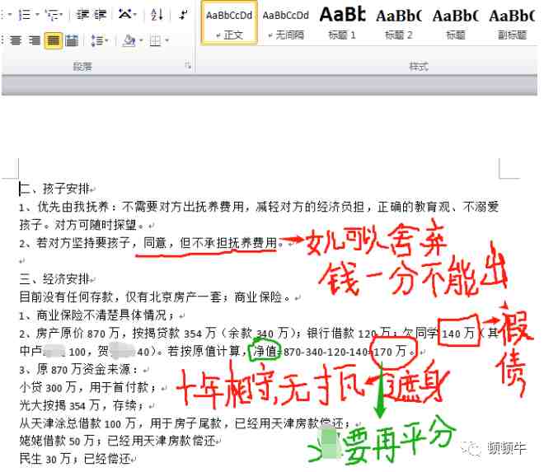The height and width of the screenshot is (472, 544).
Task: Toggle show/hide paragraph marks
Action: click(x=183, y=15)
